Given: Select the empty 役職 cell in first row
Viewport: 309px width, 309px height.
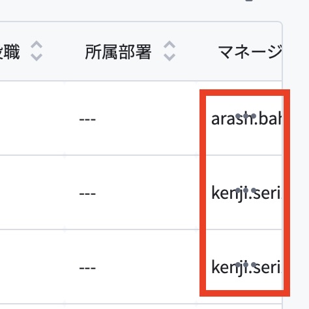Looking at the screenshot, I should pyautogui.click(x=32, y=118).
